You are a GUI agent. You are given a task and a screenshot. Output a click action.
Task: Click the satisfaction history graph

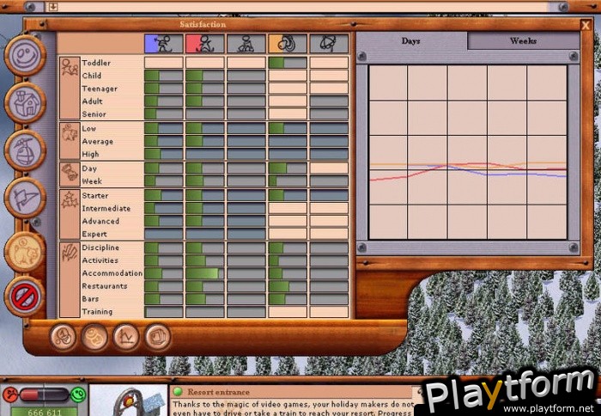468,152
